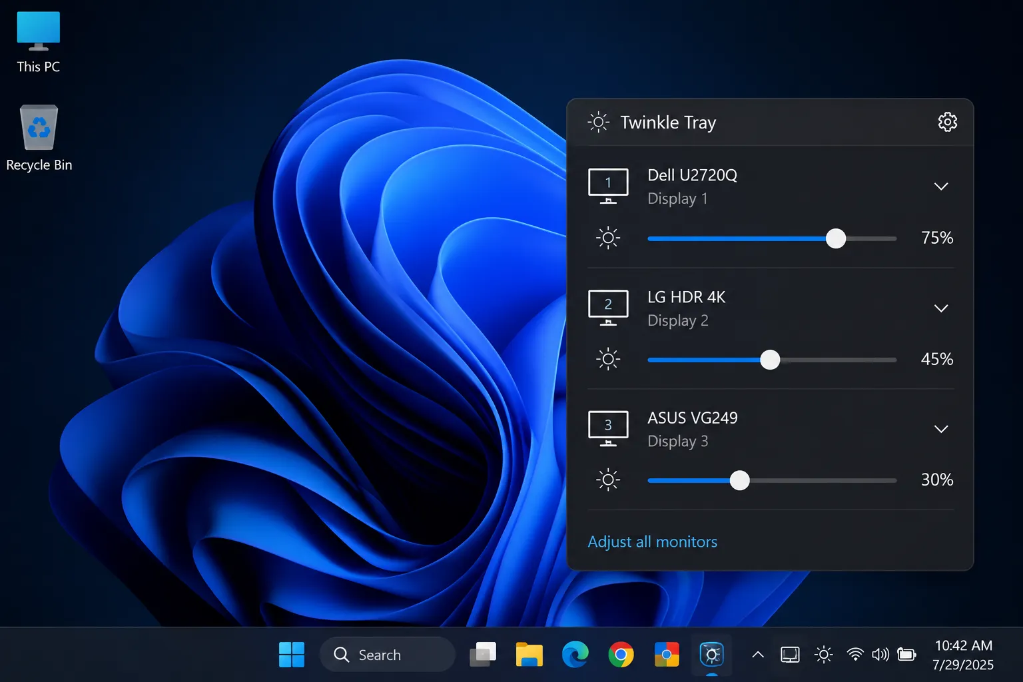Screen dimensions: 1023x682
Task: Expand the Dell U2720Q options chevron
Action: pyautogui.click(x=940, y=186)
